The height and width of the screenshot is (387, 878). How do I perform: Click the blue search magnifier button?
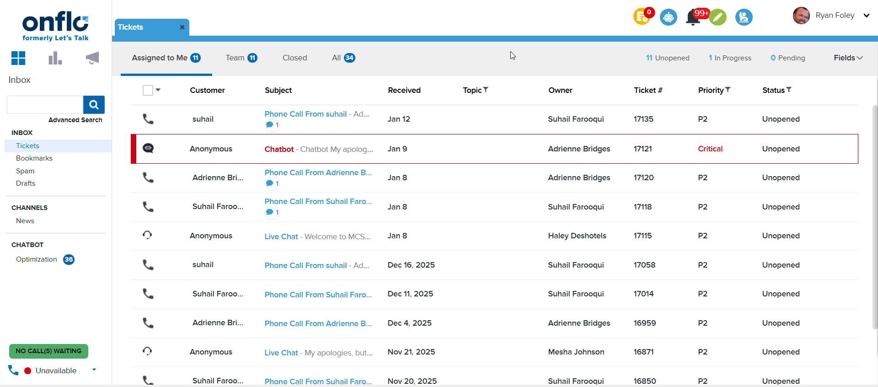click(x=94, y=105)
